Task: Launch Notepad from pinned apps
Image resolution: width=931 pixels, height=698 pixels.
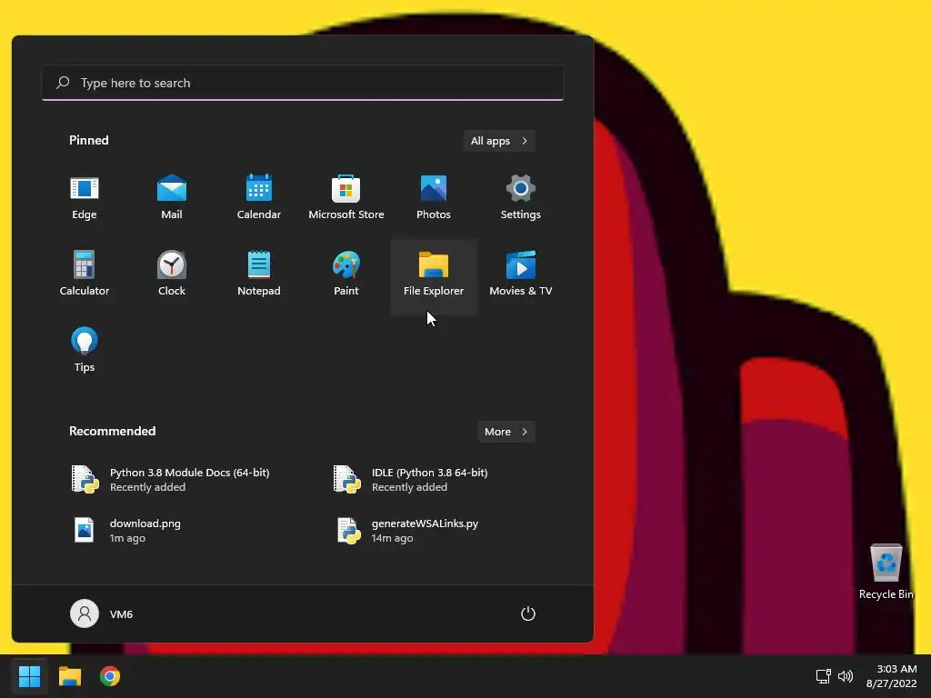Action: [x=259, y=274]
